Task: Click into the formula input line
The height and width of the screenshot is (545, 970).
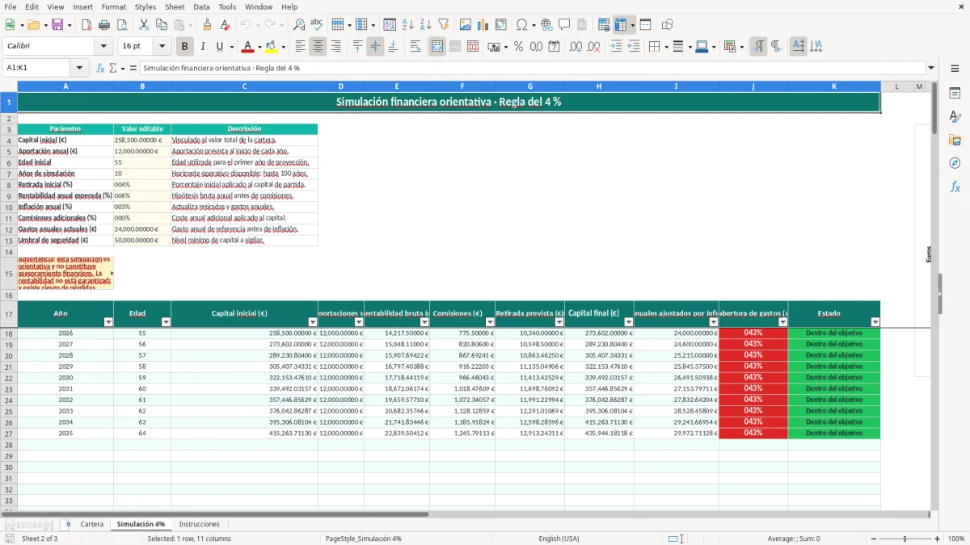Action: coord(532,69)
